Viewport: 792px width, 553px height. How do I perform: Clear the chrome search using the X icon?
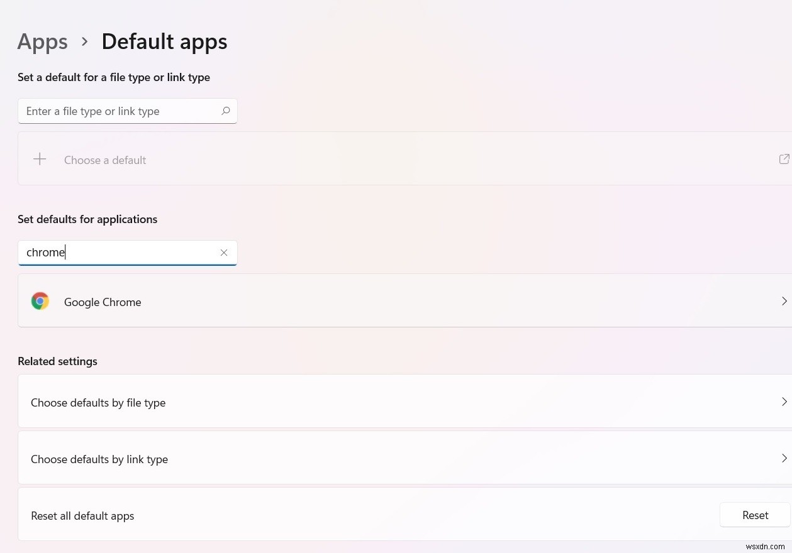click(x=224, y=252)
